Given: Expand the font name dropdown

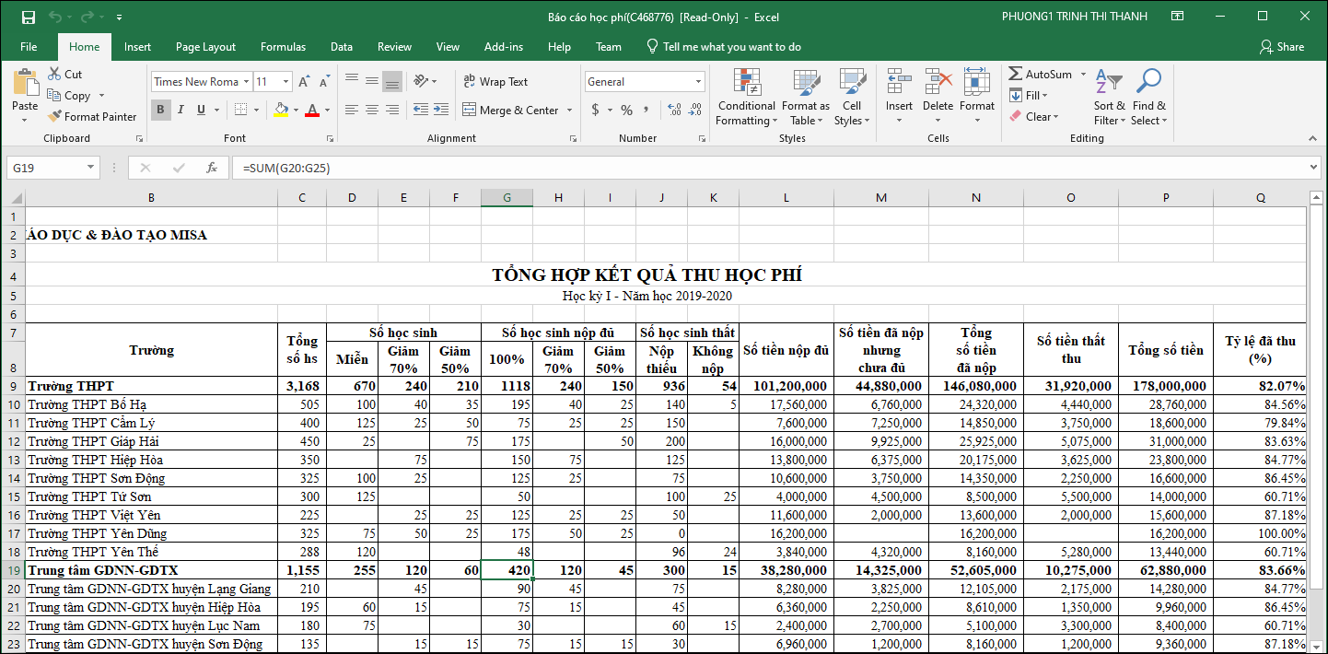Looking at the screenshot, I should click(x=247, y=82).
